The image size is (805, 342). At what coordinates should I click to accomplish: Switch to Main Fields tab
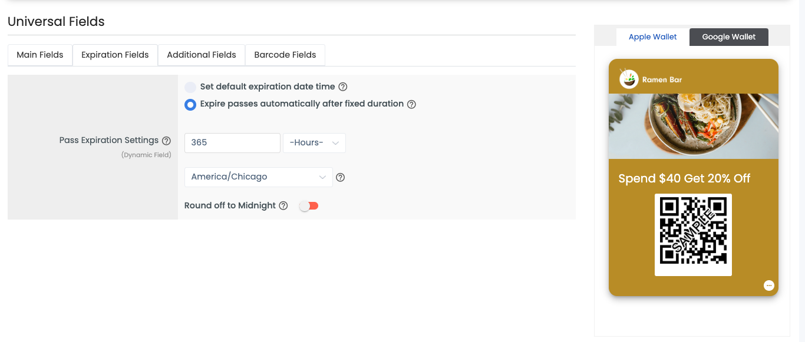tap(40, 55)
